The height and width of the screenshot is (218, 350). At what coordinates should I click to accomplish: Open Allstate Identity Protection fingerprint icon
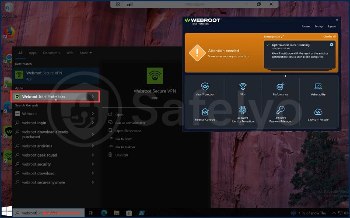point(243,110)
